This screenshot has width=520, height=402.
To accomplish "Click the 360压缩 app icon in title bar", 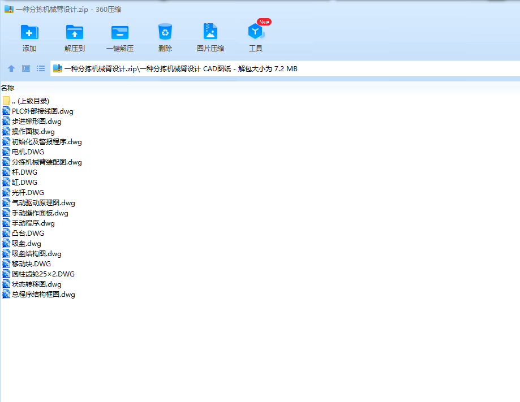I will [x=9, y=9].
